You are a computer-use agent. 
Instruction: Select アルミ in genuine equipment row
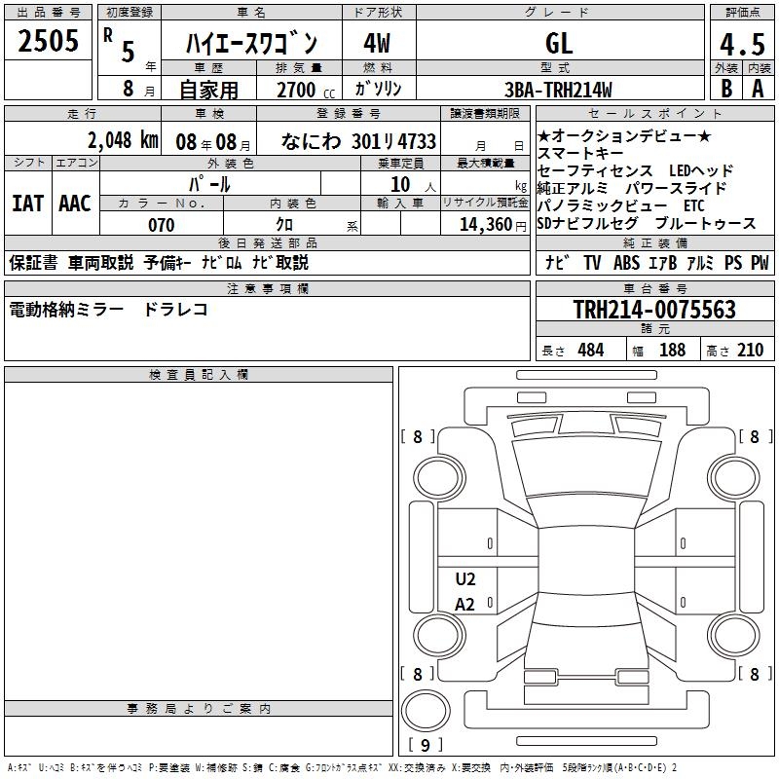[x=700, y=262]
